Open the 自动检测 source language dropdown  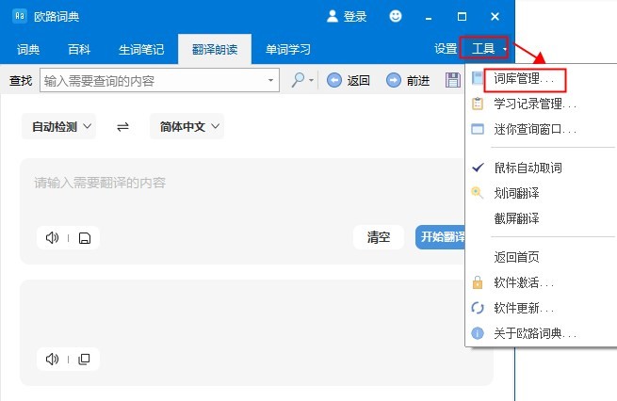[x=59, y=126]
